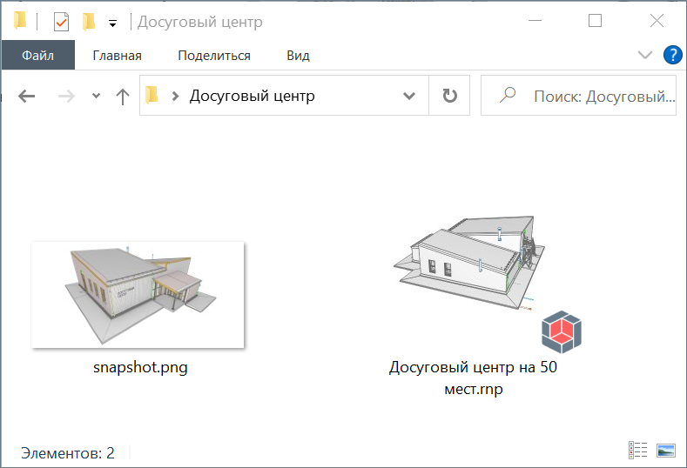The width and height of the screenshot is (687, 468).
Task: Maximize the Досуговый центр window
Action: pyautogui.click(x=595, y=21)
